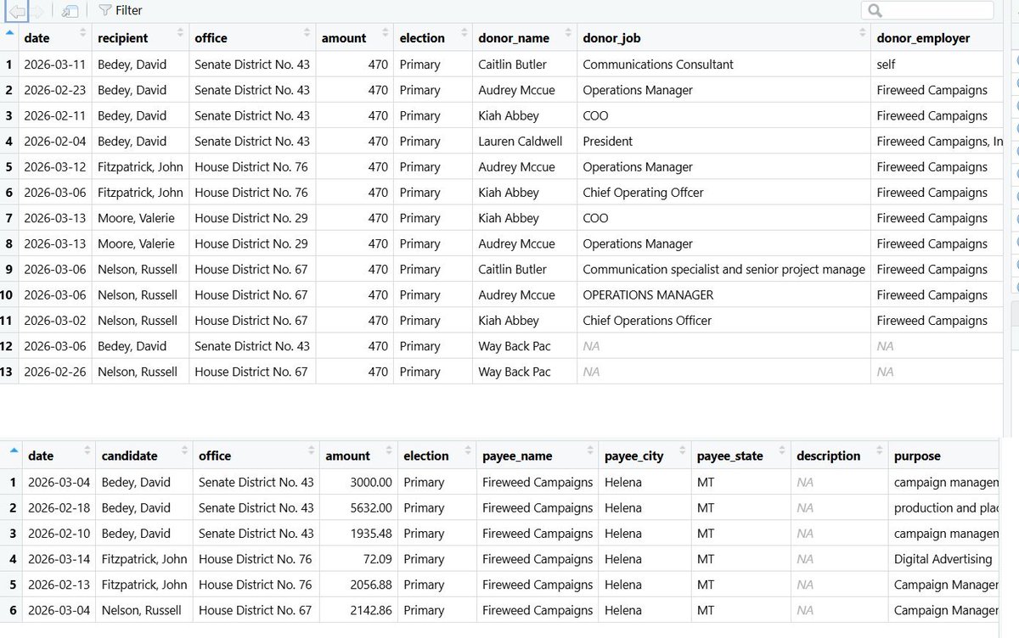This screenshot has height=638, width=1019.
Task: Click Lauren Caldwell donor name cell
Action: pos(521,141)
